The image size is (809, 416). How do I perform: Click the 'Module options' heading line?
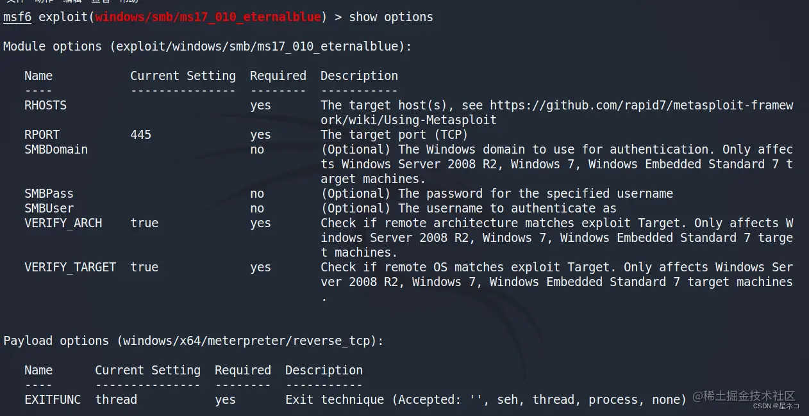[x=207, y=47]
